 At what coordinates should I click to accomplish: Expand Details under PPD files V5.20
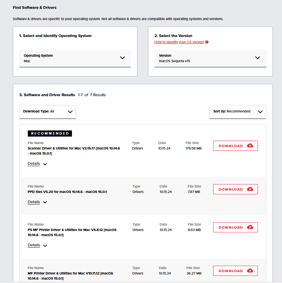tap(34, 202)
